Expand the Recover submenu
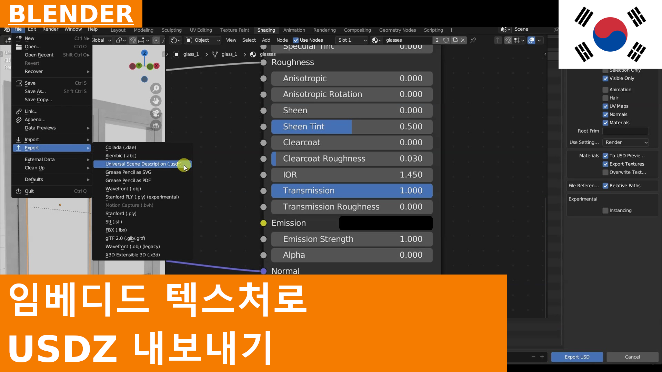 [x=52, y=72]
